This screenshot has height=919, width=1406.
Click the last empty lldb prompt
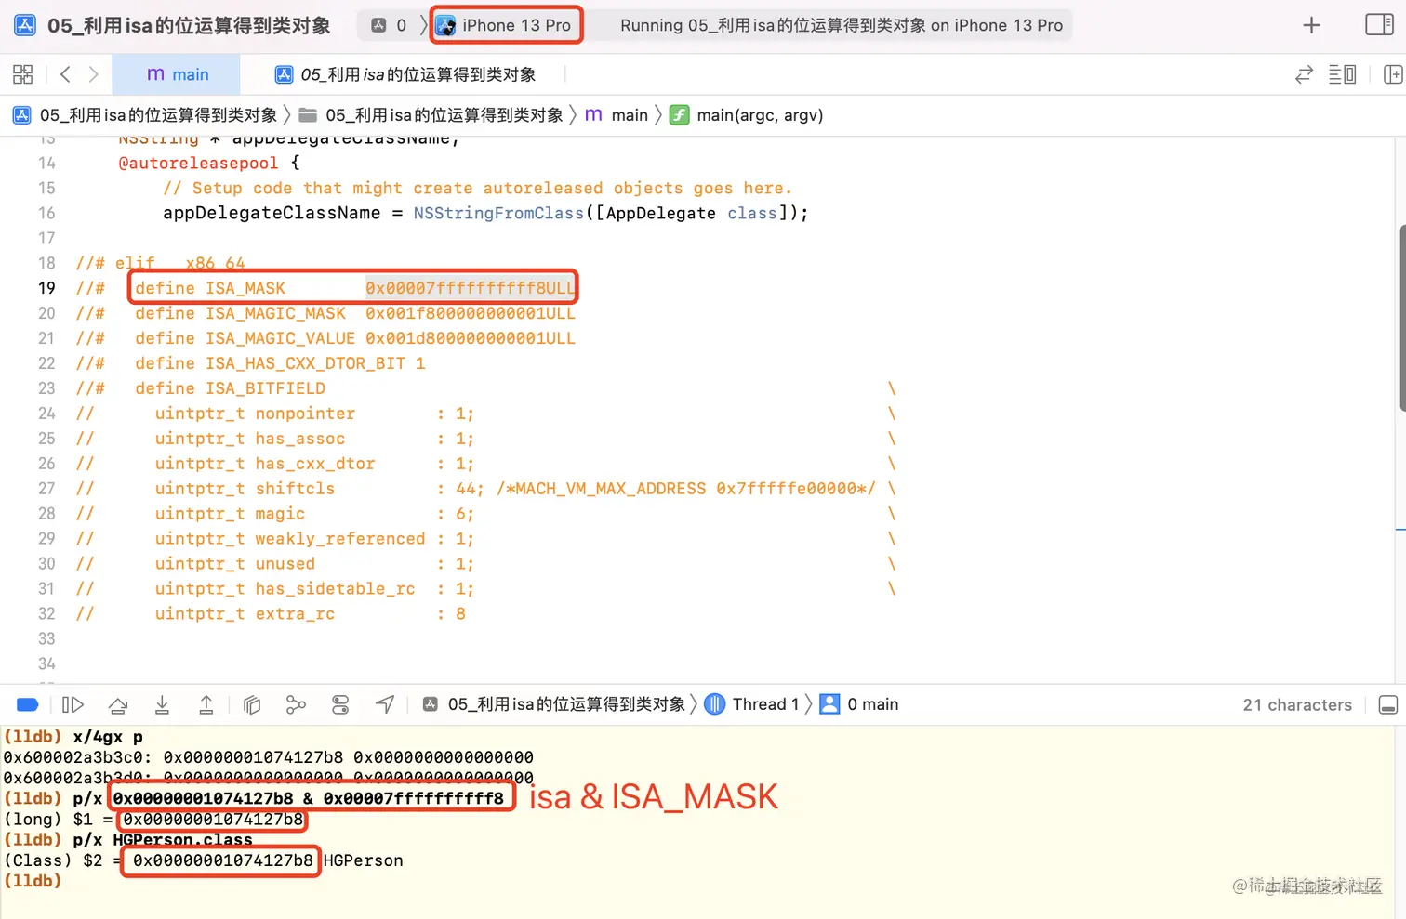pos(33,881)
